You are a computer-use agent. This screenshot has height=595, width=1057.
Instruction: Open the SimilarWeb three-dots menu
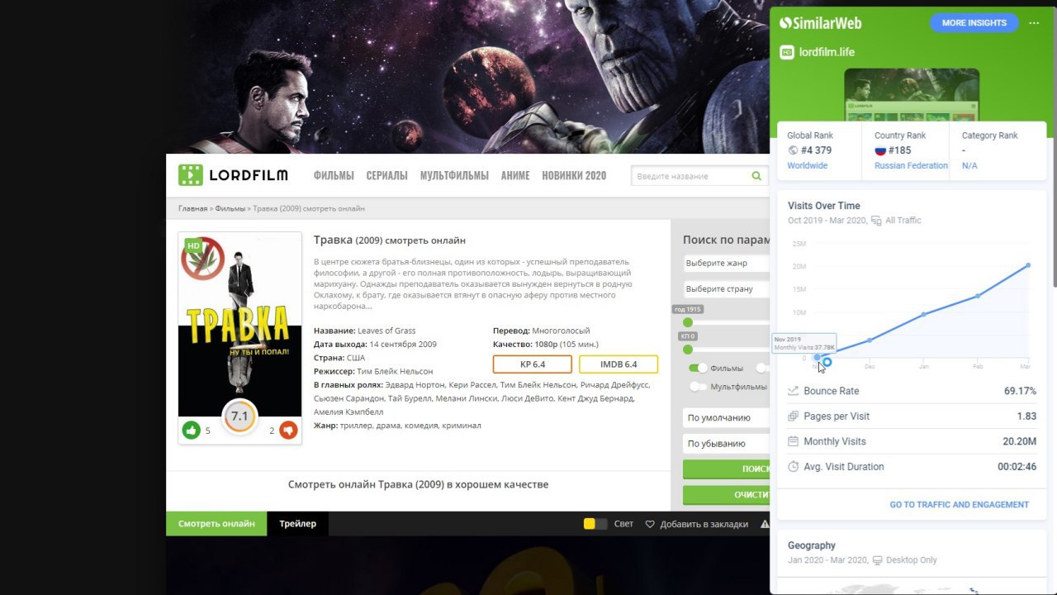click(x=1034, y=23)
